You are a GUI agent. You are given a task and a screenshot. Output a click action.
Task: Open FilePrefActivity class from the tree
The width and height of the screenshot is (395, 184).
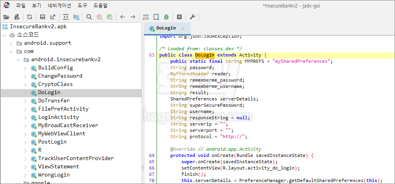(63, 109)
